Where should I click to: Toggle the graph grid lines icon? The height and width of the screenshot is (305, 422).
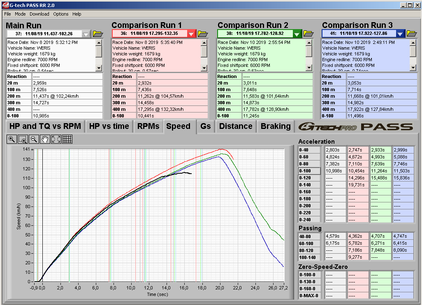pos(67,139)
